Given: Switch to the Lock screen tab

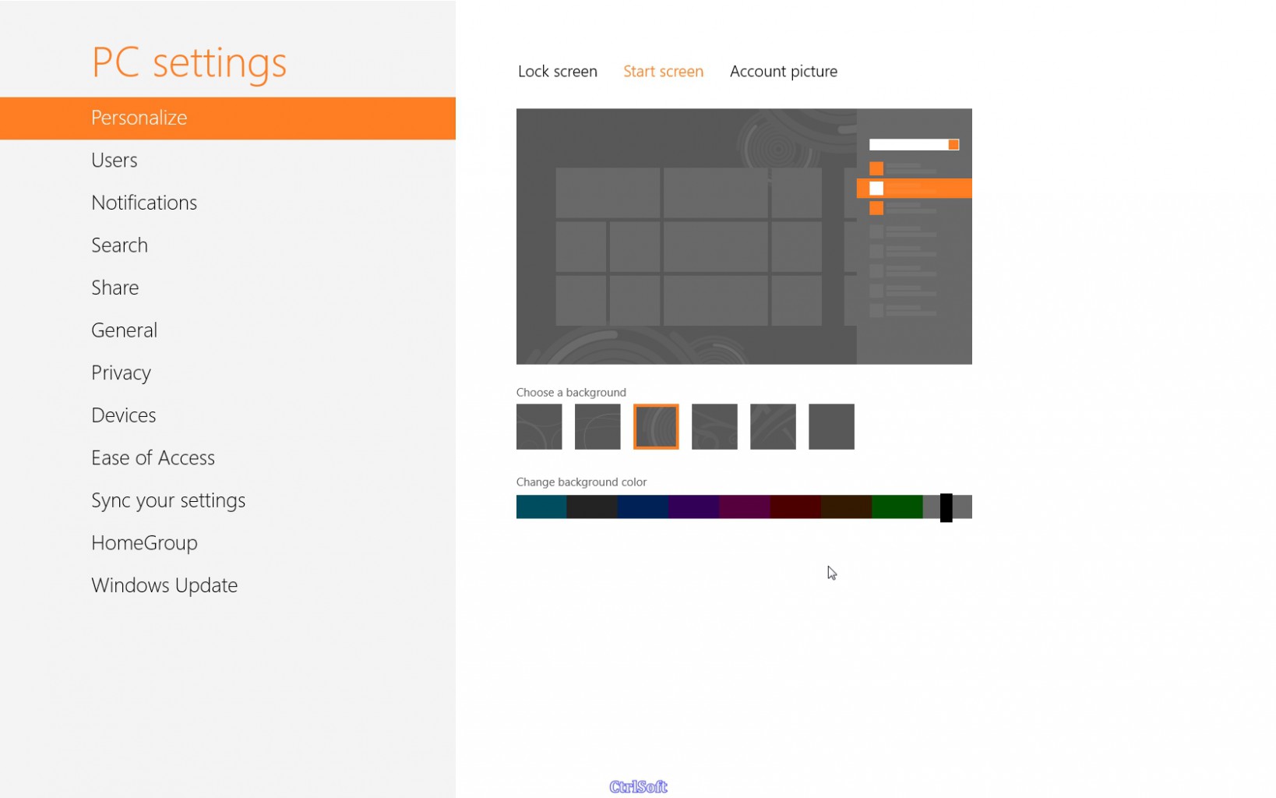Looking at the screenshot, I should coord(558,72).
